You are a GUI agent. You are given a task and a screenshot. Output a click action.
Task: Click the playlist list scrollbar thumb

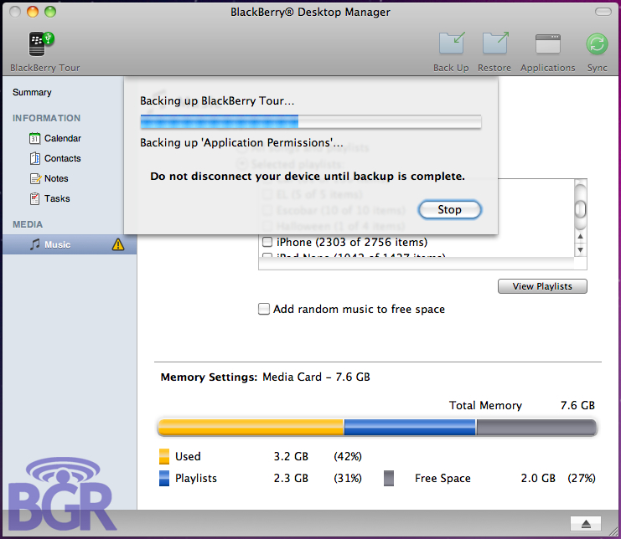coord(580,209)
